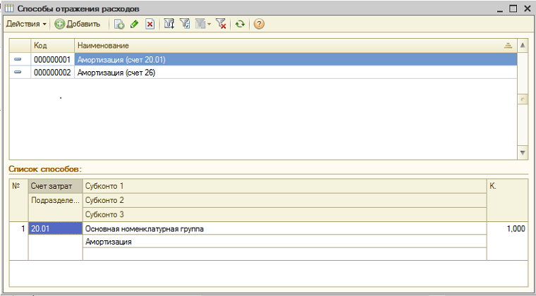Viewport: 536px width, 296px height.
Task: Click the green refresh list icon
Action: pos(240,24)
